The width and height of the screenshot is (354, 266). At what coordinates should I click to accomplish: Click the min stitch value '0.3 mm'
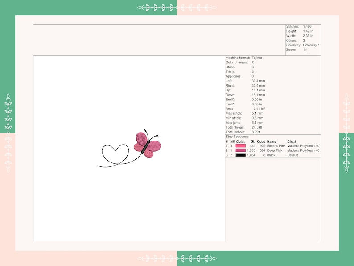257,118
